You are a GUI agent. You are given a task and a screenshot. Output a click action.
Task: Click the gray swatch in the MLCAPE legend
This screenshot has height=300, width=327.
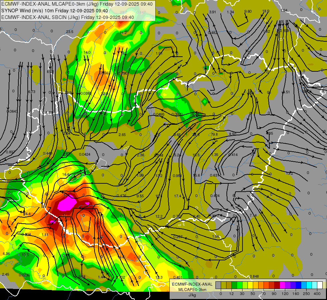point(218,285)
